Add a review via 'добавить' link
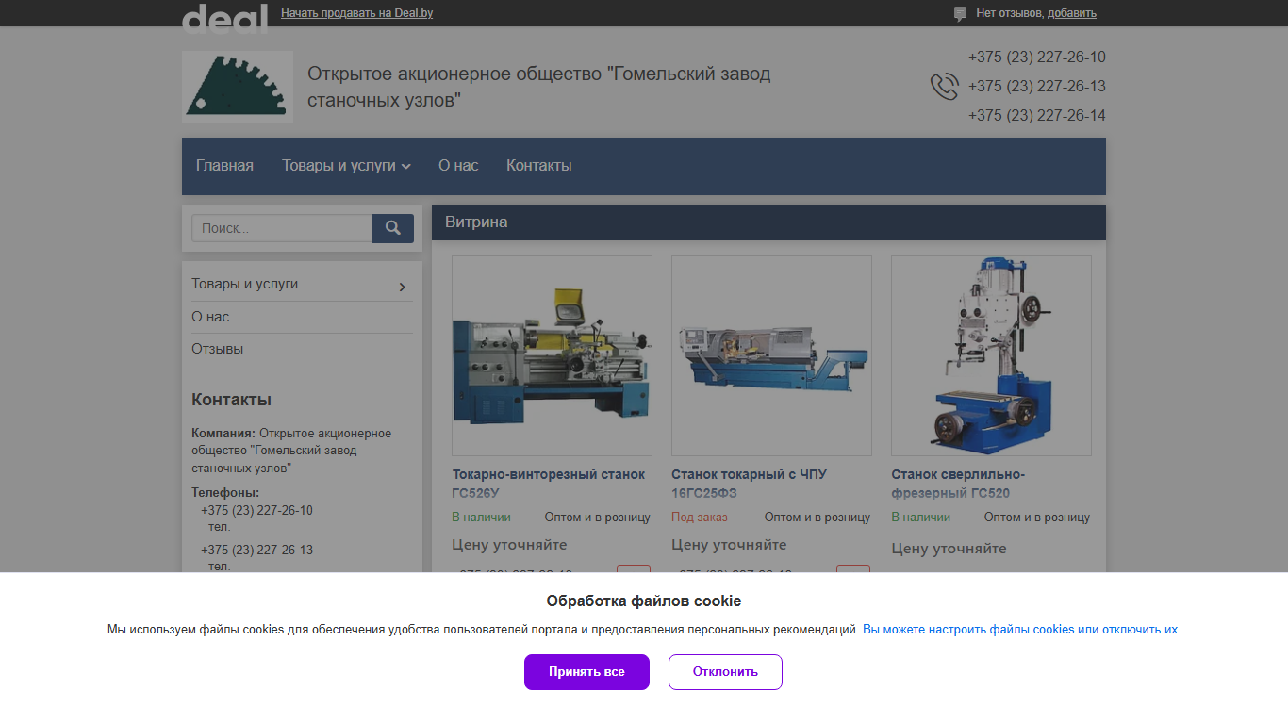 1072,13
